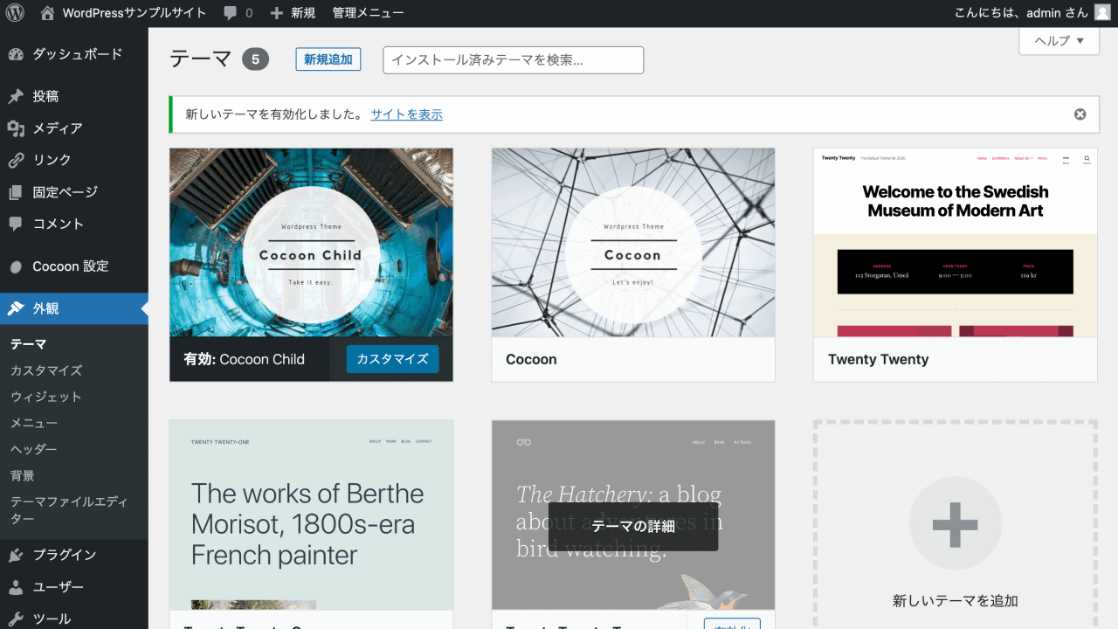Dismiss the theme activated notice
Image resolution: width=1118 pixels, height=629 pixels.
point(1080,114)
